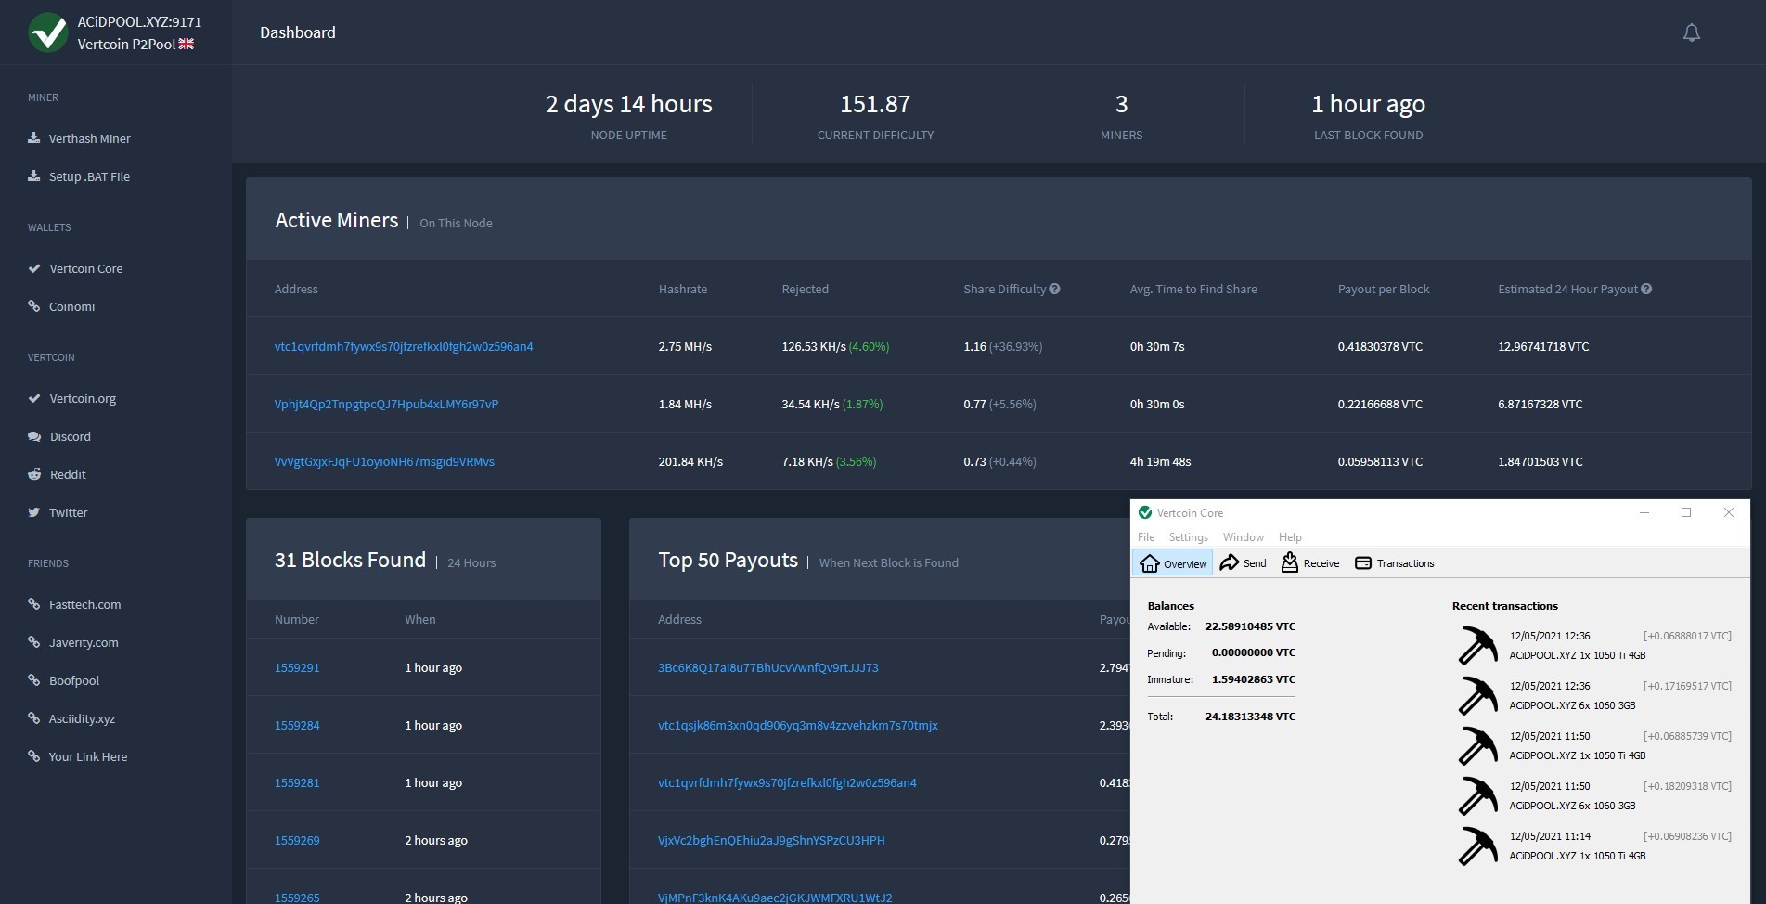Click the Receive inbox icon in Vertcoin Core
Image resolution: width=1766 pixels, height=904 pixels.
(x=1289, y=562)
